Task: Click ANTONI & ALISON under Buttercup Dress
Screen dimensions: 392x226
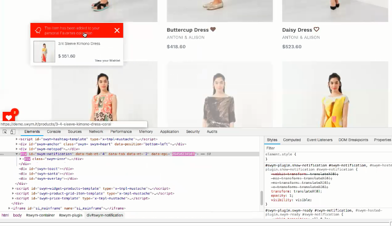Action: (185, 38)
